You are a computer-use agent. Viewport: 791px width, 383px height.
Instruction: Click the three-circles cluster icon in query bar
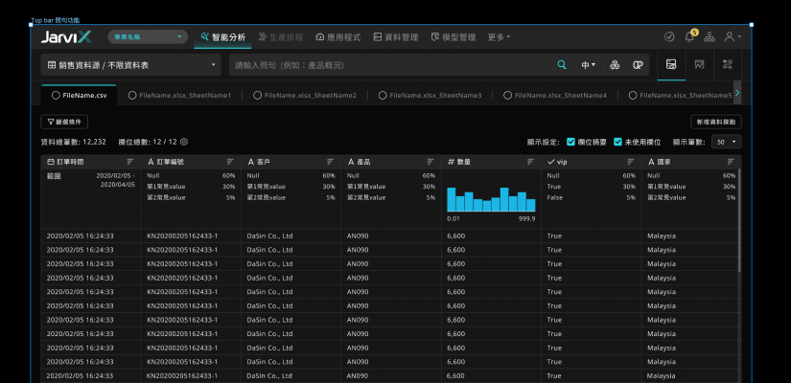pyautogui.click(x=615, y=65)
